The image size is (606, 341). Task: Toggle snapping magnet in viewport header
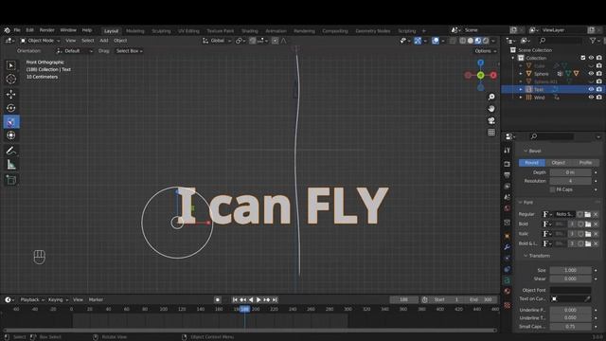pyautogui.click(x=253, y=41)
